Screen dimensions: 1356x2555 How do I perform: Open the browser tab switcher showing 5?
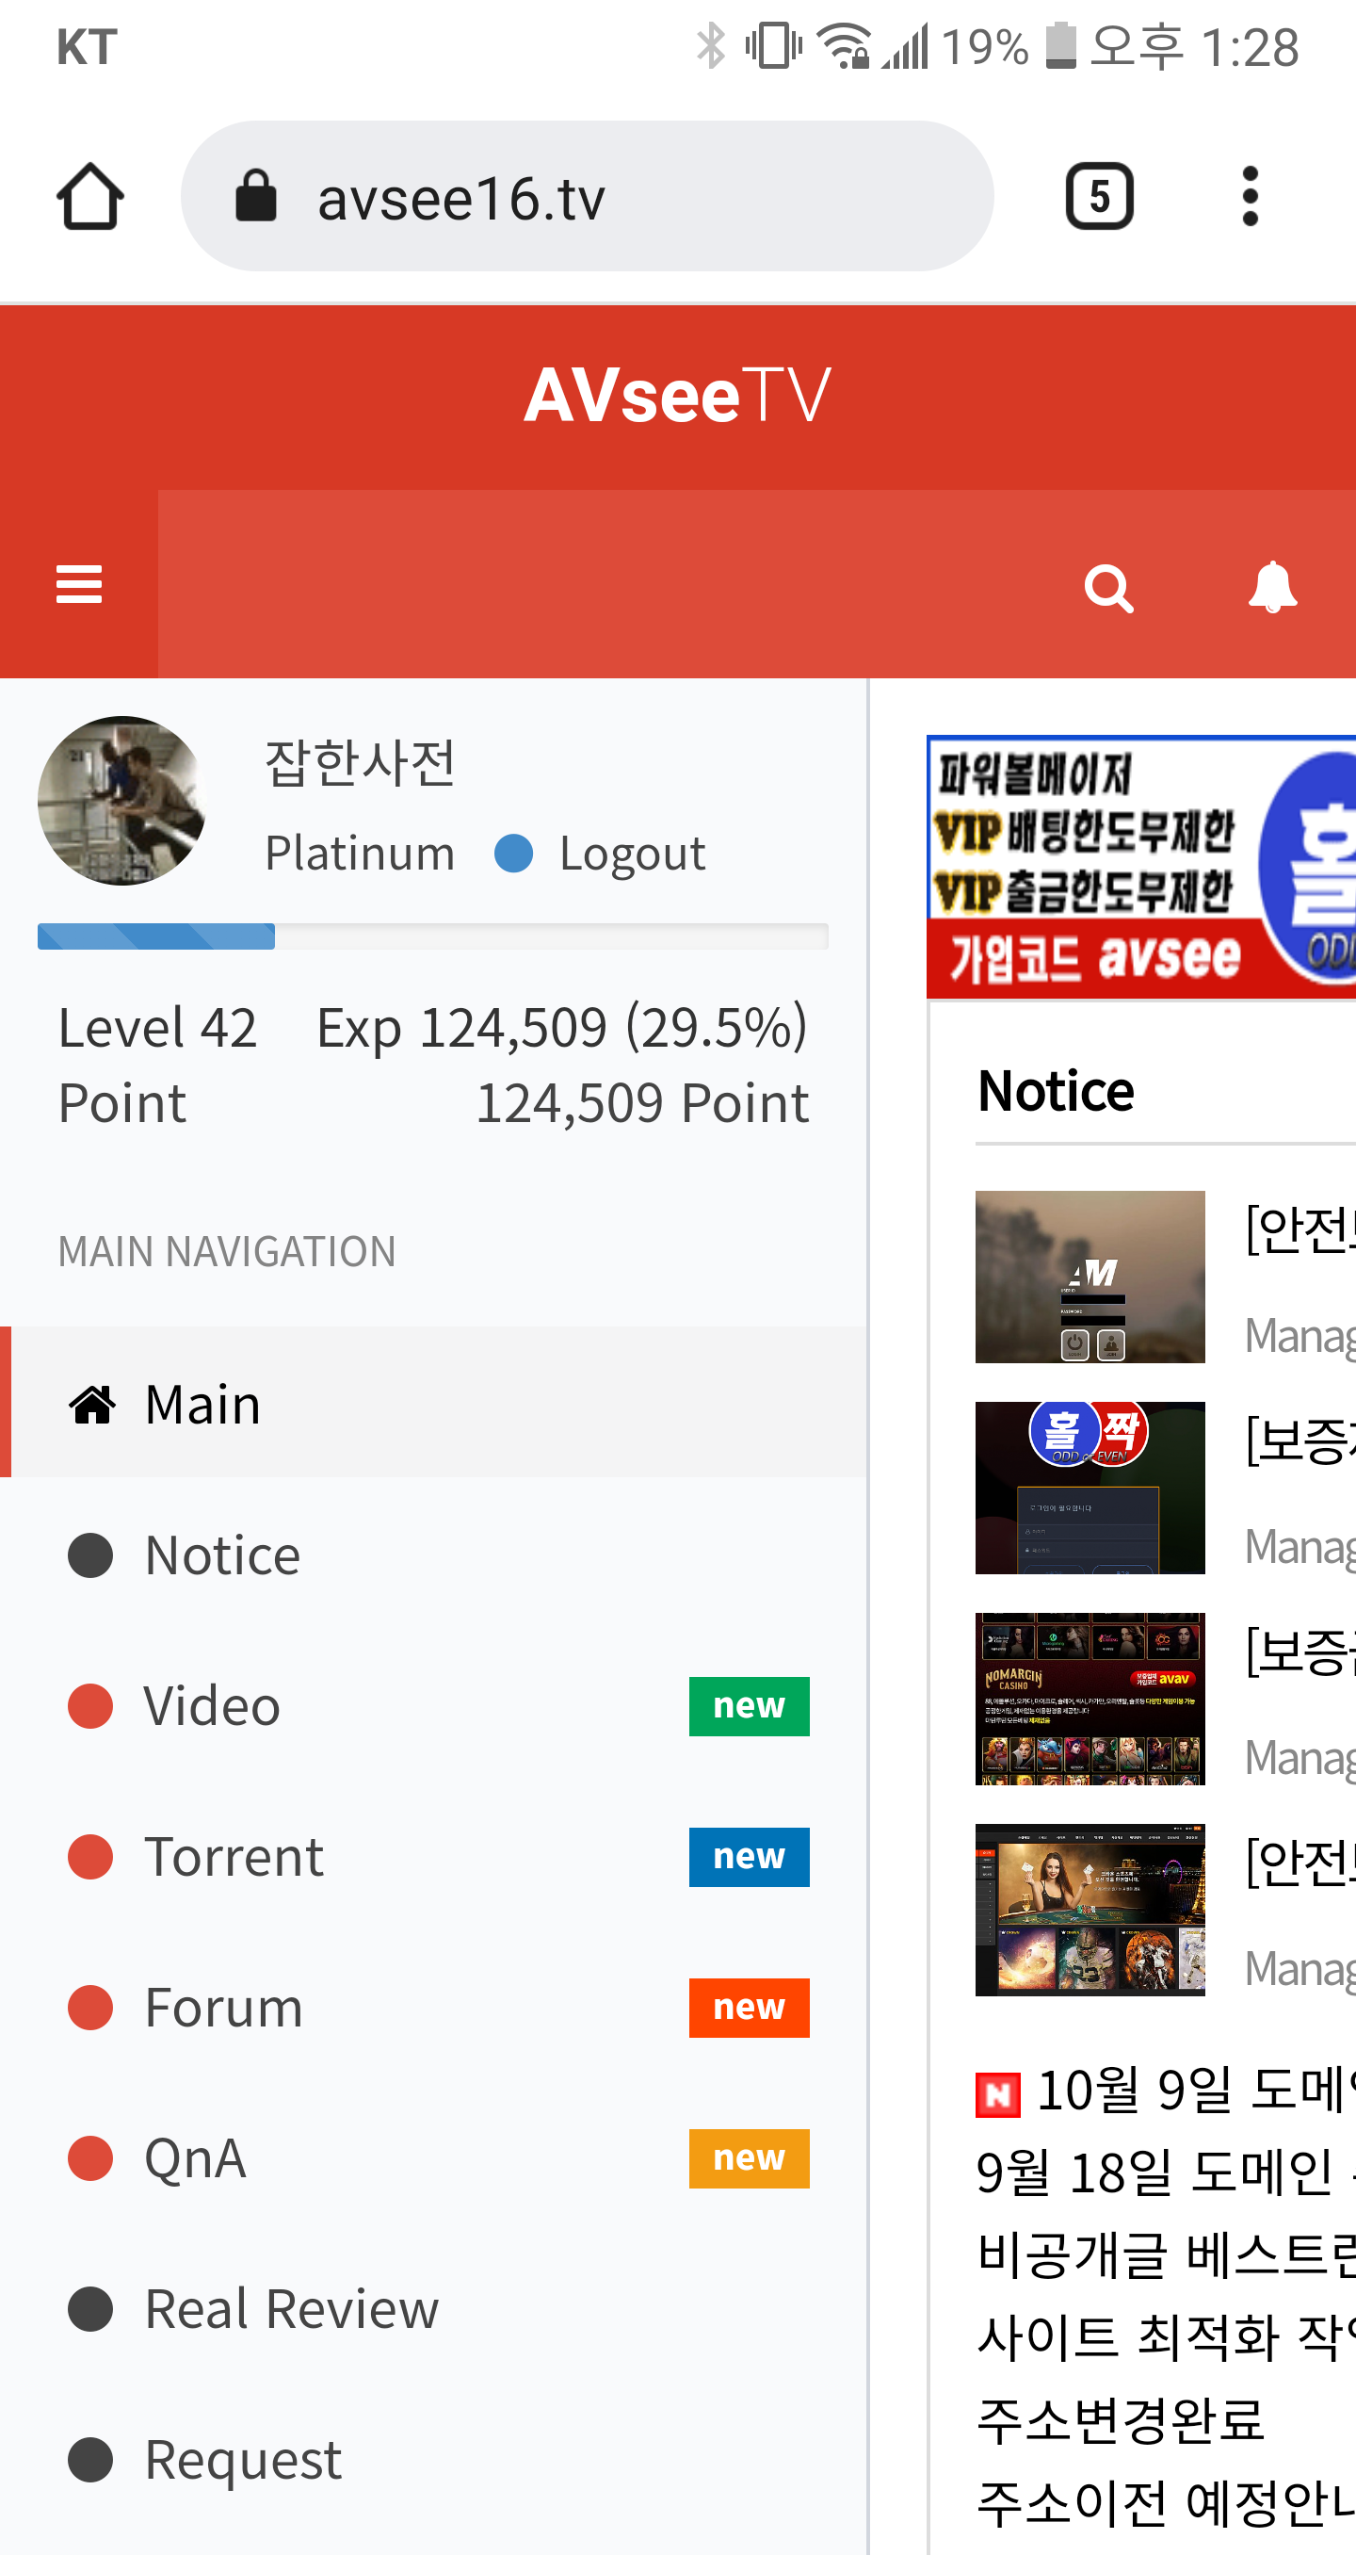coord(1099,196)
